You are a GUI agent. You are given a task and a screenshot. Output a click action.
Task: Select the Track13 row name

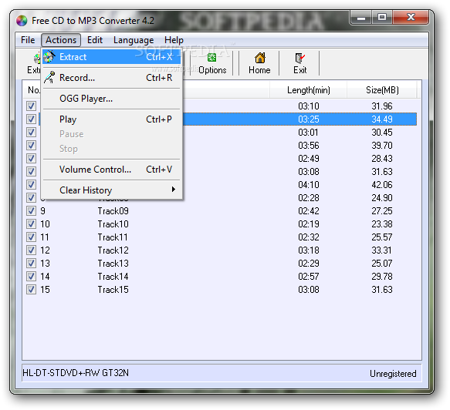coord(113,264)
